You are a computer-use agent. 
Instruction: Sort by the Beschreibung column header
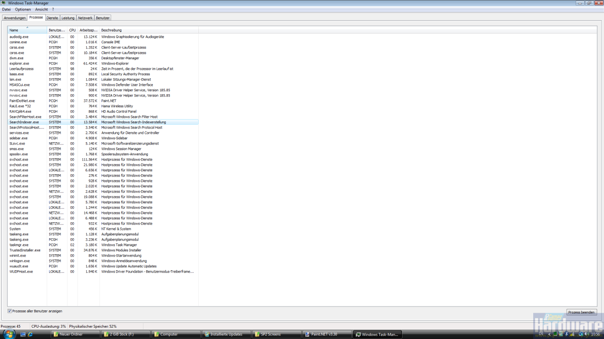[x=149, y=30]
